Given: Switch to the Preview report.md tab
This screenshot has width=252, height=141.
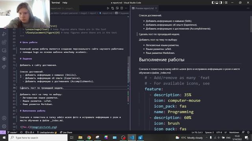Looking at the screenshot, I should [145, 8].
